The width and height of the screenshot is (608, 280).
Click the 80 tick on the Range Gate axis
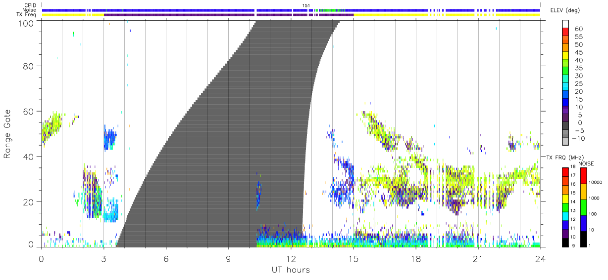click(x=29, y=66)
